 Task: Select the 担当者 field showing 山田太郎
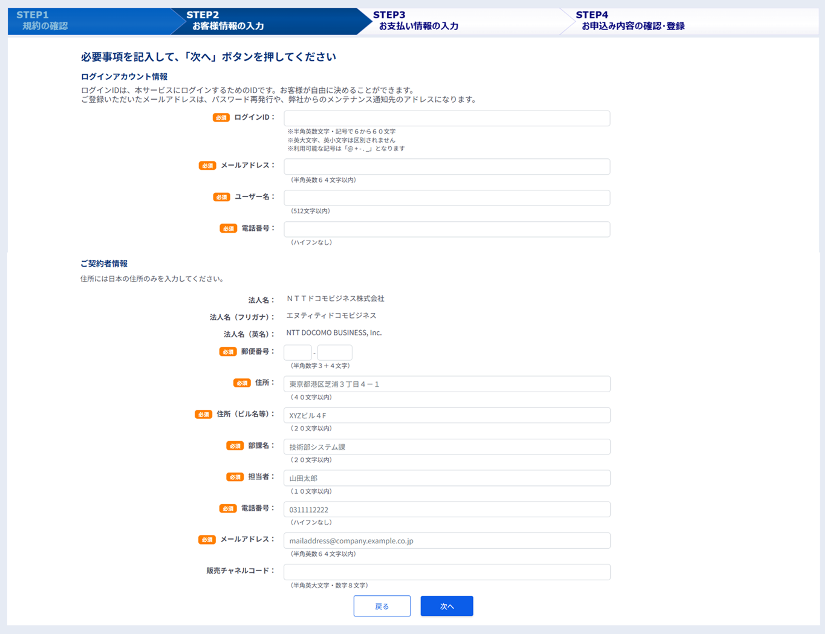click(446, 477)
